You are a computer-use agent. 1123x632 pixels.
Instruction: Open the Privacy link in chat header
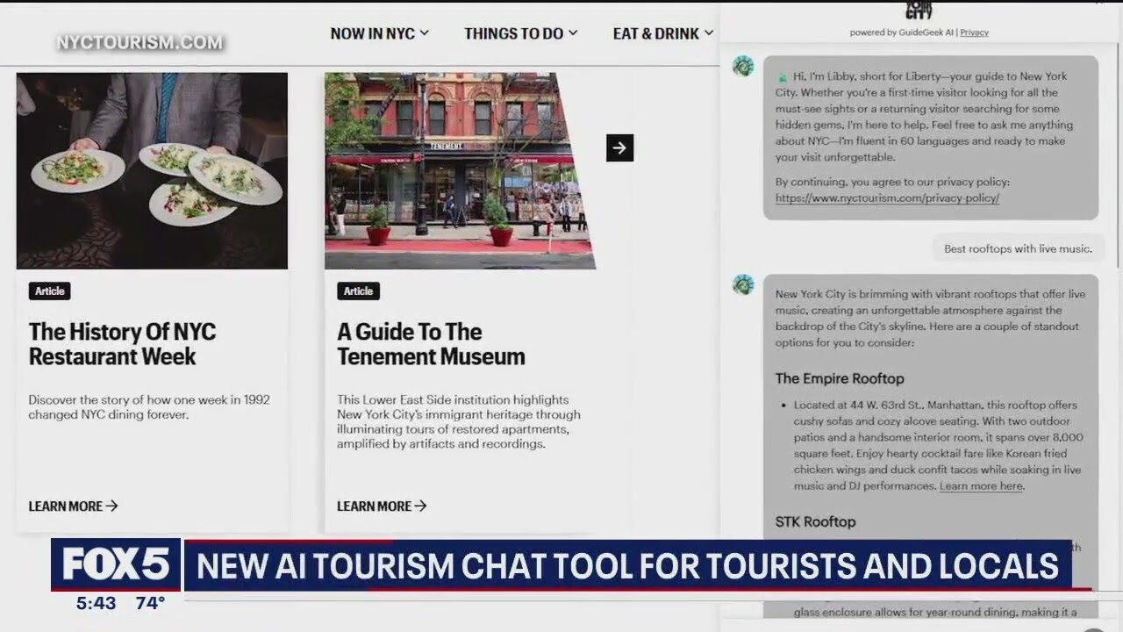point(974,32)
